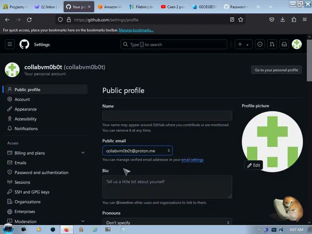
Task: Click the Type / to search box
Action: pos(174,44)
